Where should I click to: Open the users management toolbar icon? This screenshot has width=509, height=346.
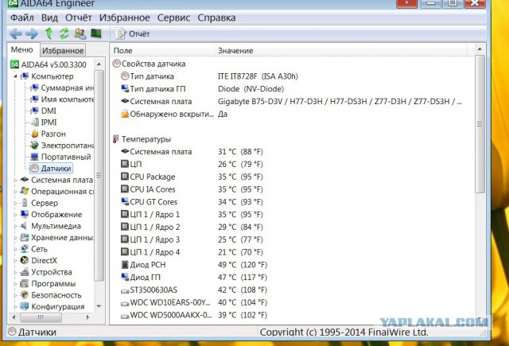click(x=80, y=33)
